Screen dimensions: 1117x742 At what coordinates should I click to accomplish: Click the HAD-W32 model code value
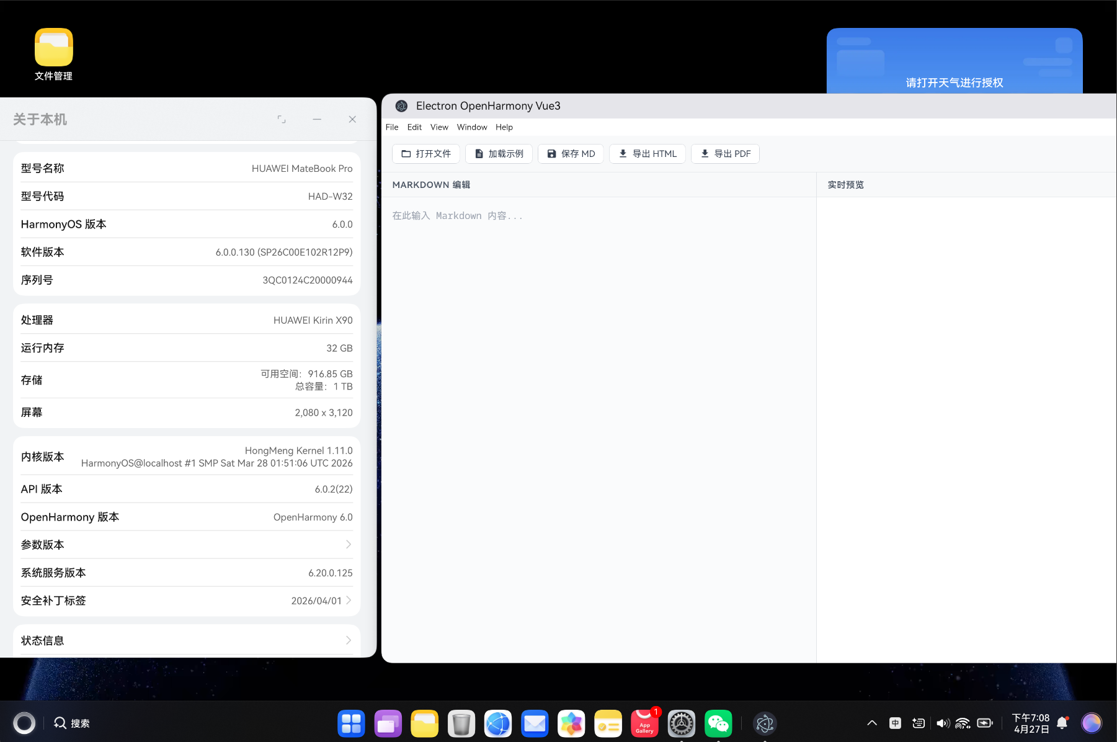point(331,196)
